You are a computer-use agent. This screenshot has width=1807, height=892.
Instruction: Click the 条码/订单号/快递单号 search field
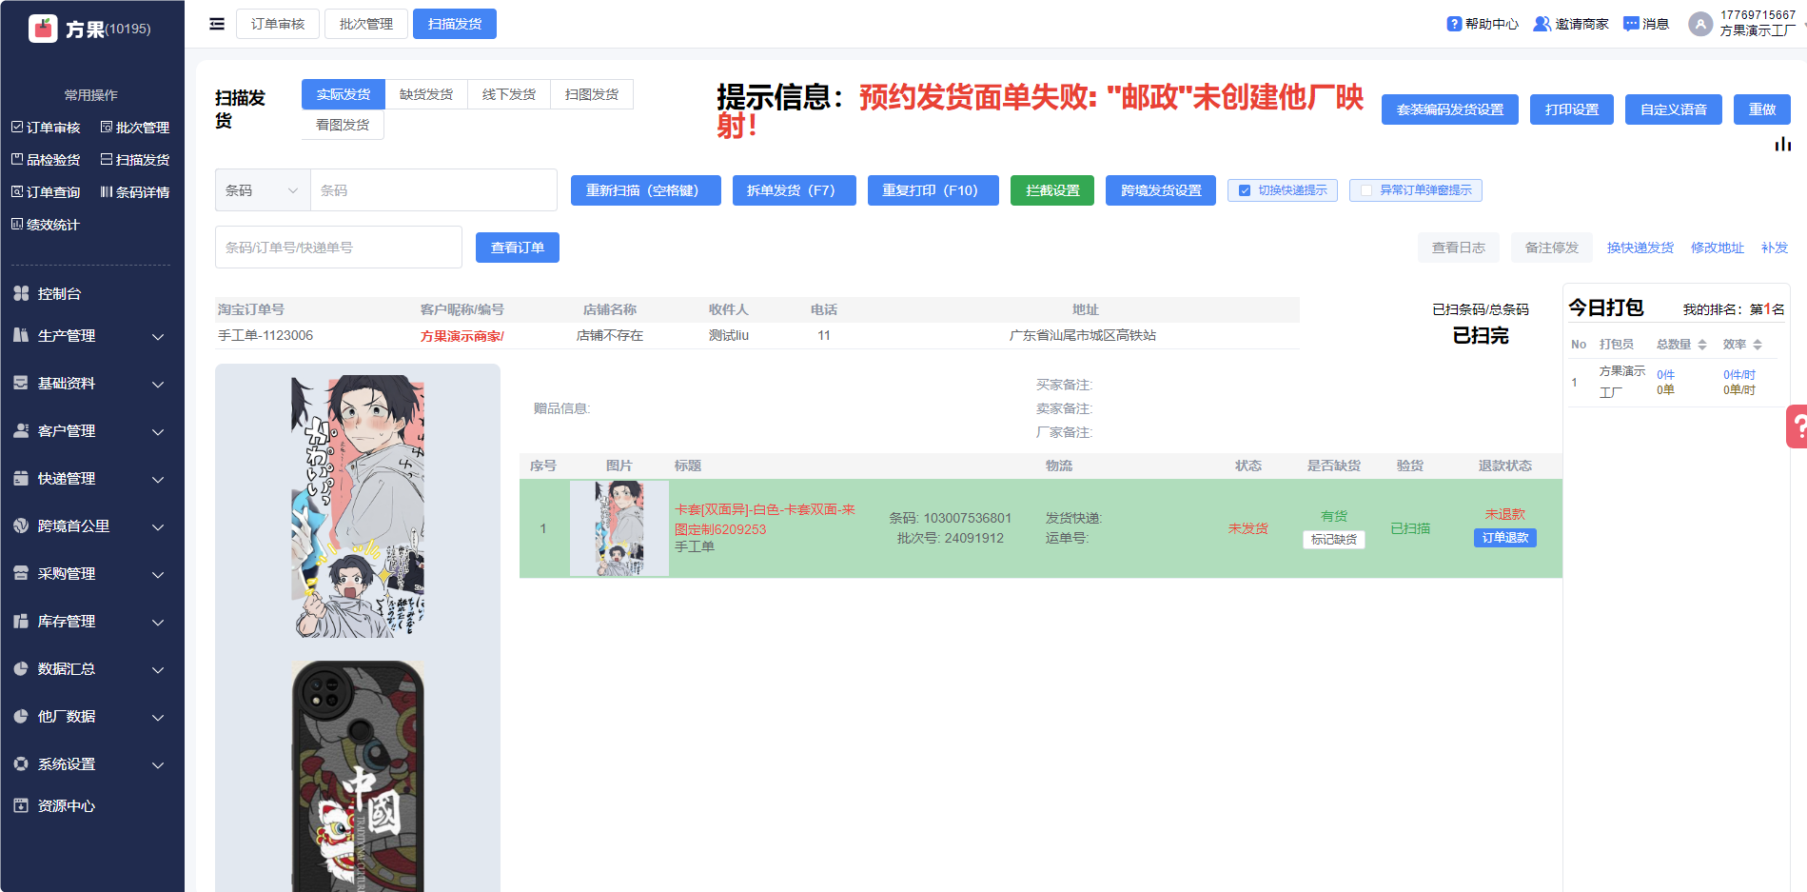point(338,248)
